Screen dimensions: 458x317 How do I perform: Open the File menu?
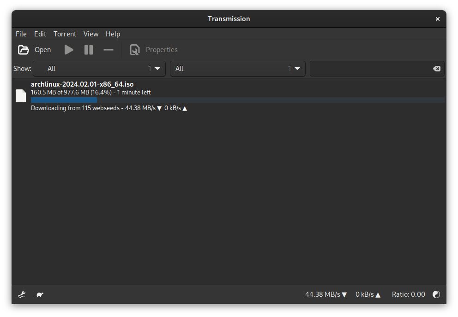21,34
